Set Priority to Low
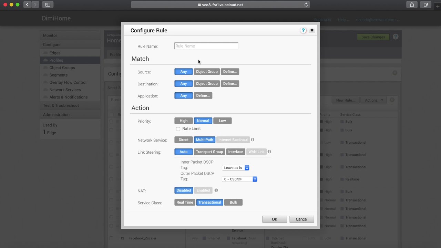 click(x=222, y=121)
